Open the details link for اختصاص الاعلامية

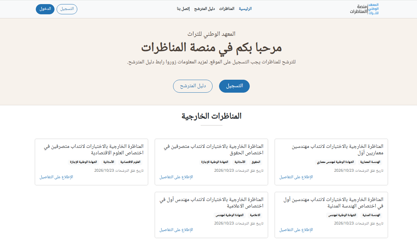[x=176, y=230]
